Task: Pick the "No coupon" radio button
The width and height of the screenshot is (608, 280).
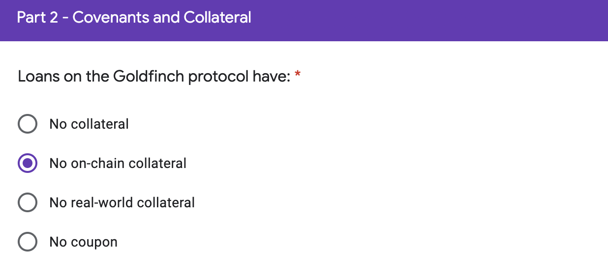Action: 28,242
